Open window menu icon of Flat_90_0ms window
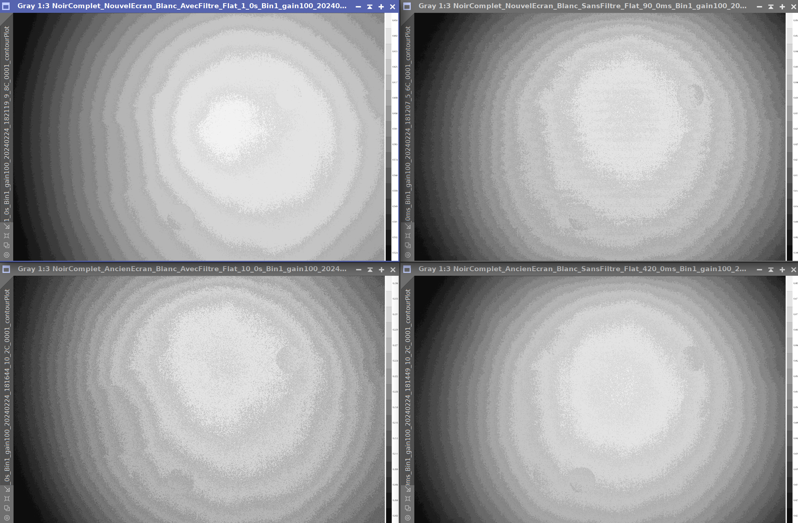Viewport: 798px width, 523px height. coord(407,6)
